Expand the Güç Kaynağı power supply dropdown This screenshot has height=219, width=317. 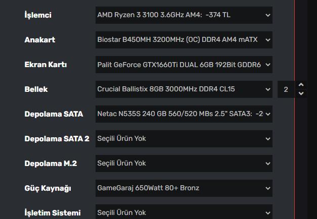[x=184, y=188]
